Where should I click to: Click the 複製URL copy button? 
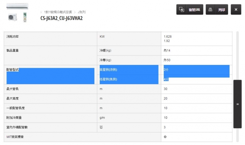pos(190,10)
